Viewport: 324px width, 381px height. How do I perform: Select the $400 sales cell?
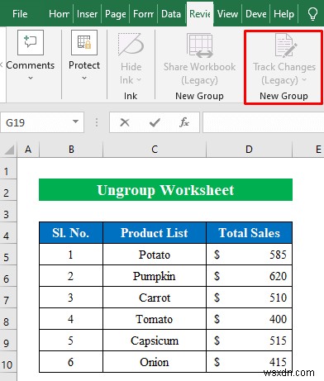(x=249, y=319)
